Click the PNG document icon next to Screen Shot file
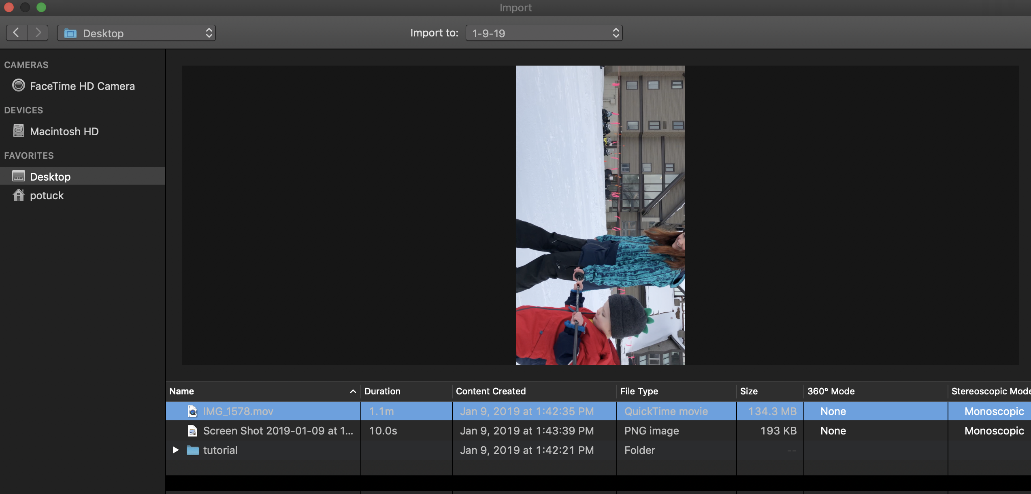This screenshot has width=1031, height=494. 192,430
